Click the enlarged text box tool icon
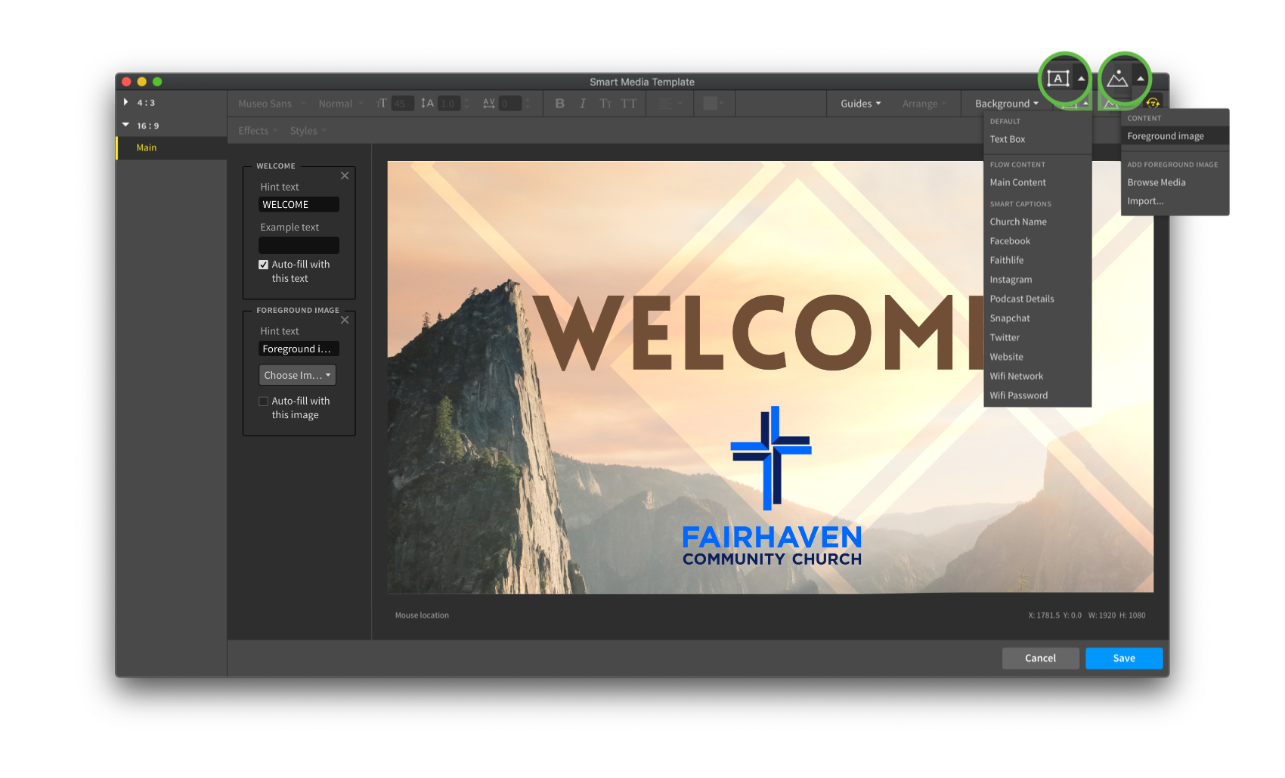The height and width of the screenshot is (778, 1285). tap(1058, 79)
